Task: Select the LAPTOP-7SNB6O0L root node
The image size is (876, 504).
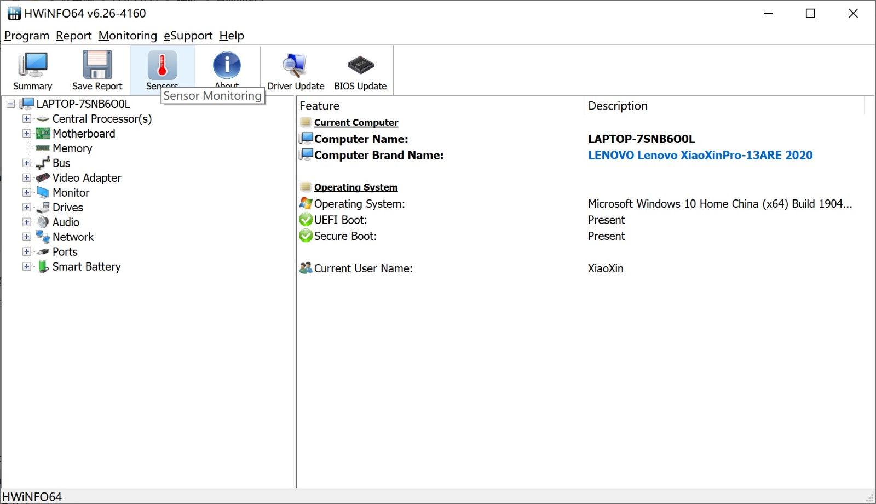Action: coord(83,104)
